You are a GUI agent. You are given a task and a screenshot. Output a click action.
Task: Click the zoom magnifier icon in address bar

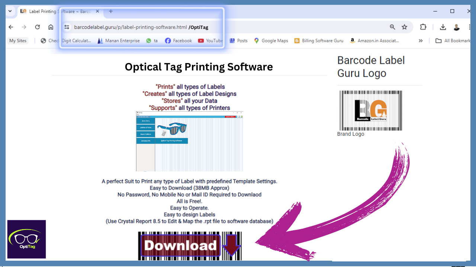coord(392,27)
